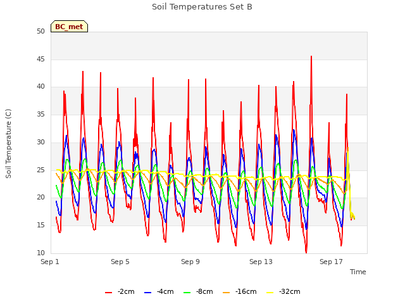This screenshot has height=304, width=405.
Task: Toggle the -8cm series in legend
Action: click(x=198, y=291)
